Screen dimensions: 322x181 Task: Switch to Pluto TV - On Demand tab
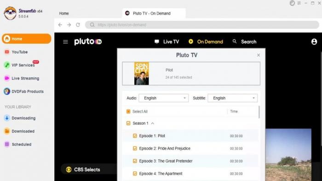154,13
